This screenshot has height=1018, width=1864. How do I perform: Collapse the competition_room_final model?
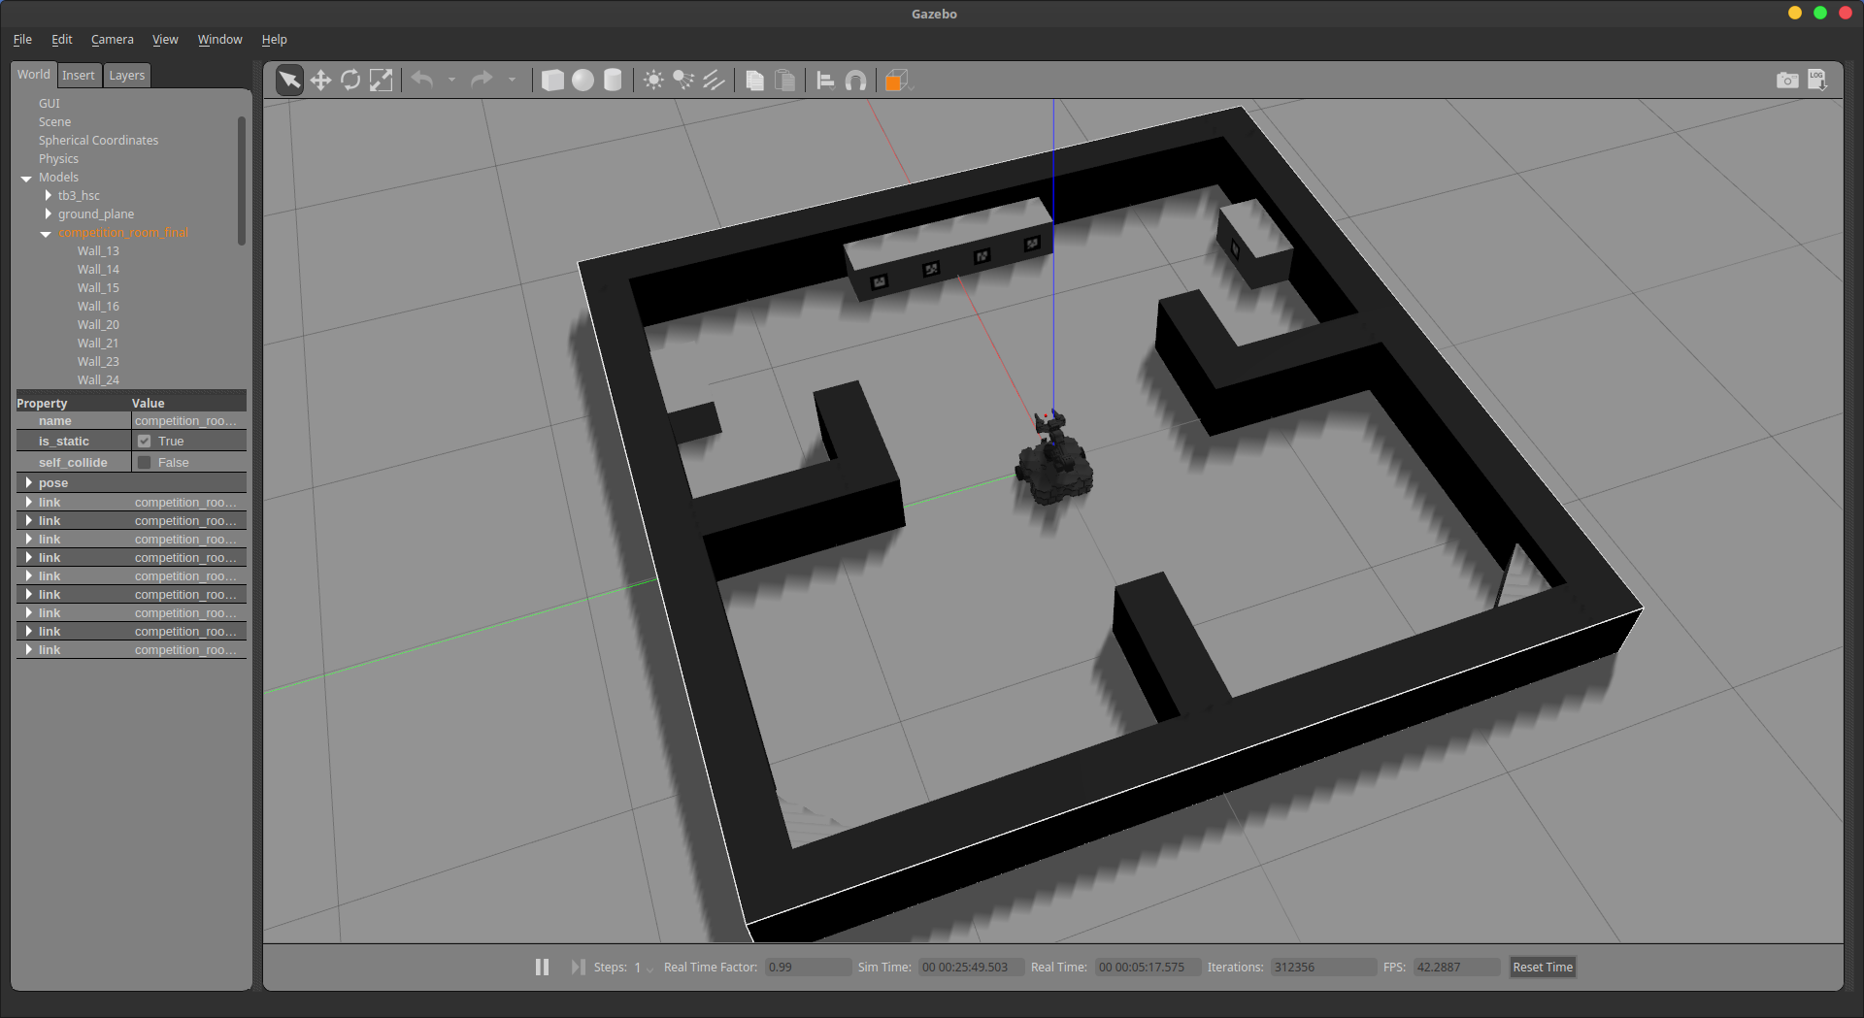(46, 234)
